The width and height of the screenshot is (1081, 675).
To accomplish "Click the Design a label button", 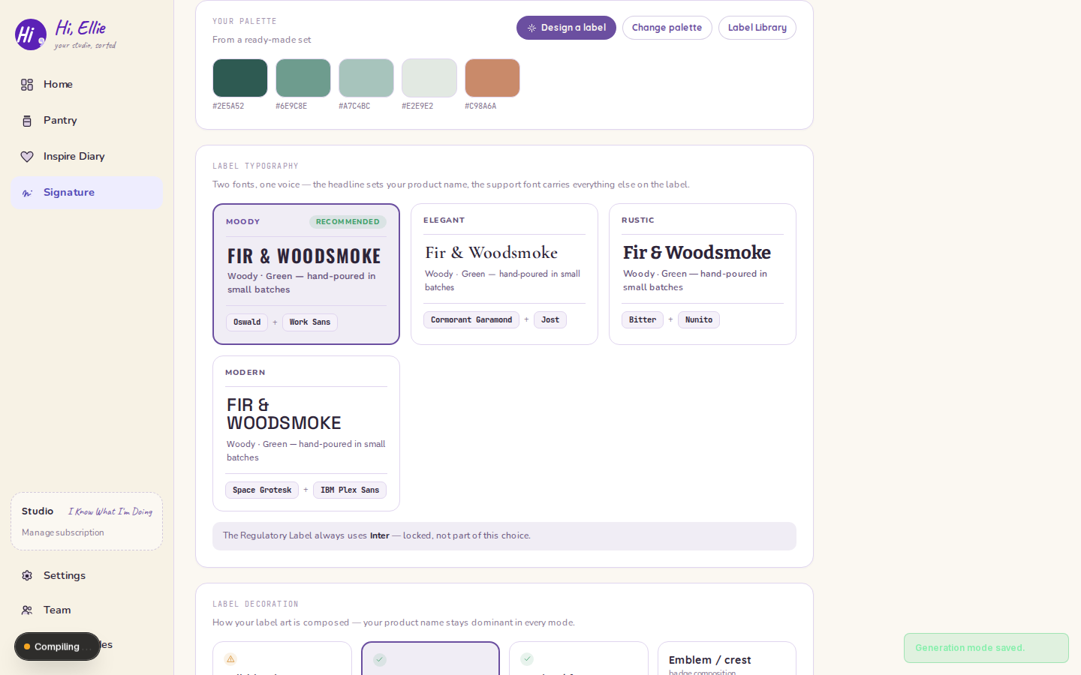I will tap(566, 28).
